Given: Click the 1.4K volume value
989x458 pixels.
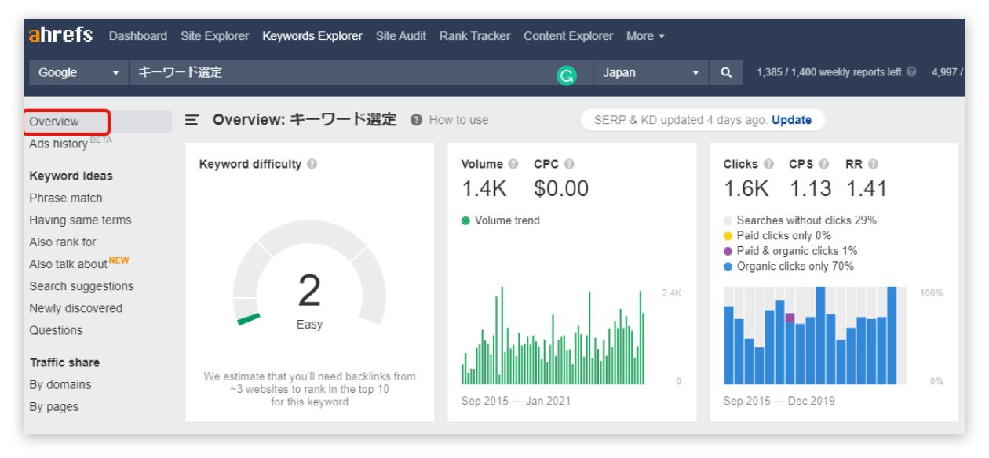Looking at the screenshot, I should point(484,189).
